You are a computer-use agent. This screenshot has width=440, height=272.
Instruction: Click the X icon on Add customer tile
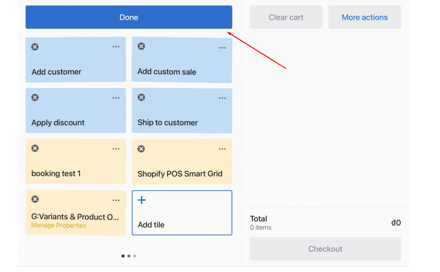pyautogui.click(x=35, y=46)
